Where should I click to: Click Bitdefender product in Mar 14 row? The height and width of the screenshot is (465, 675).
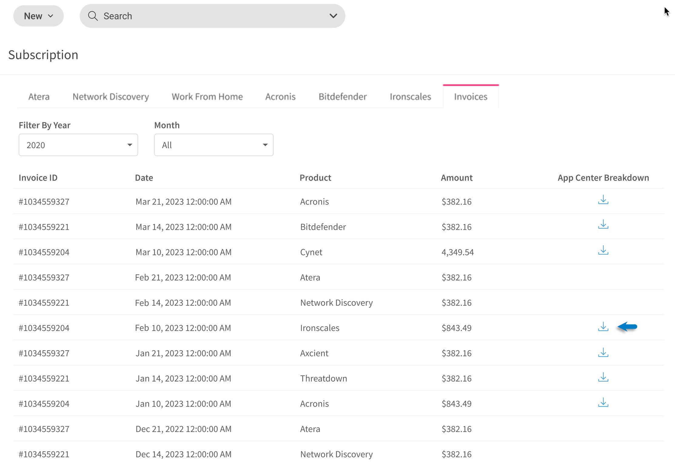[x=323, y=227]
